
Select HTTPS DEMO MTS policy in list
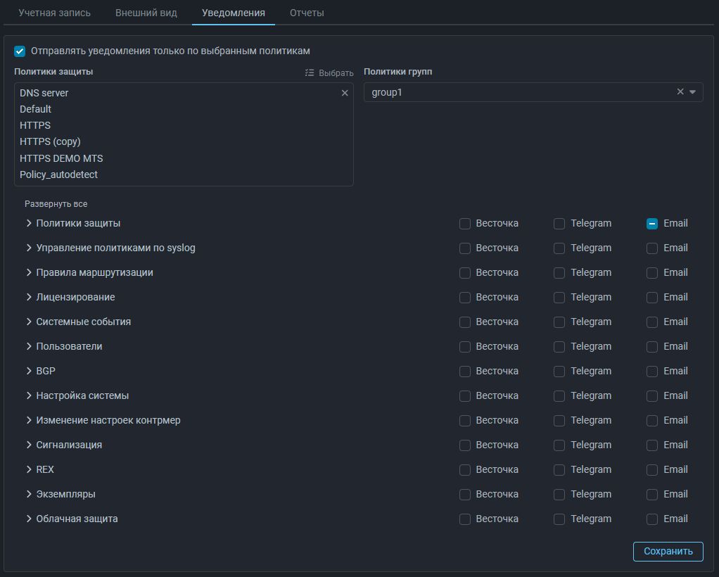point(61,158)
